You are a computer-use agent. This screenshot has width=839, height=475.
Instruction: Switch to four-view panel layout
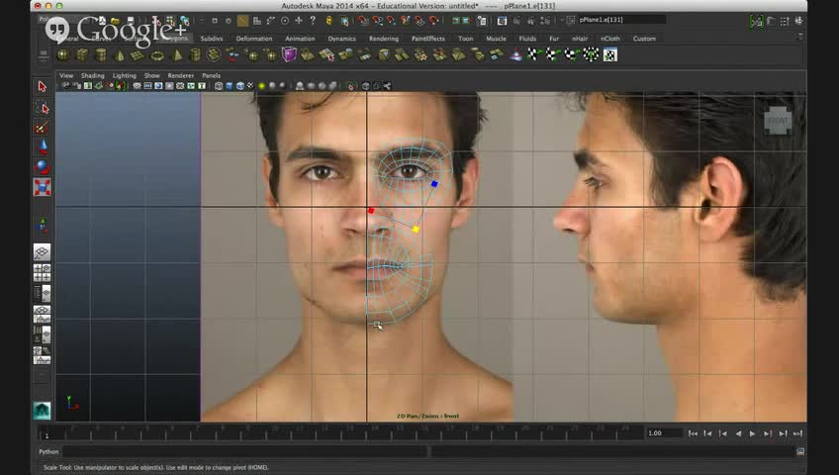(x=42, y=273)
